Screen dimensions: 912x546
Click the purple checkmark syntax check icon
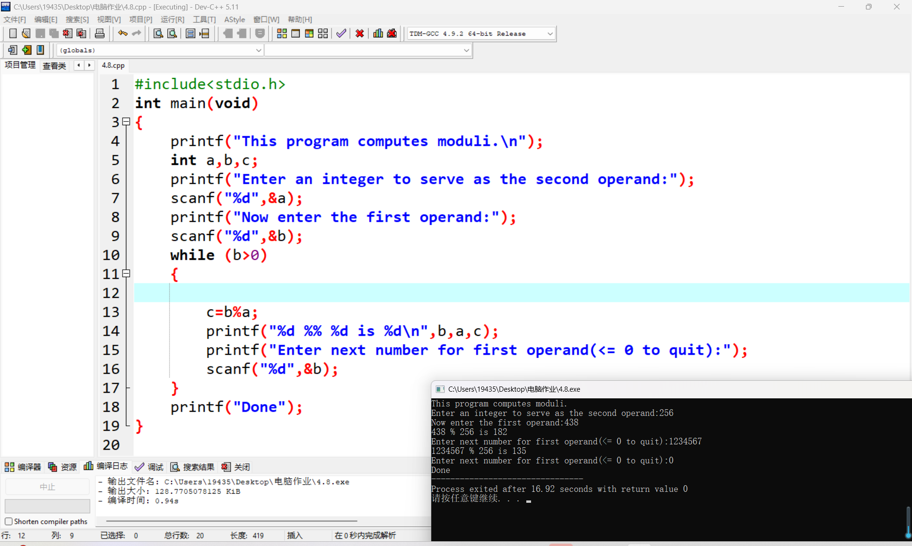click(x=341, y=33)
